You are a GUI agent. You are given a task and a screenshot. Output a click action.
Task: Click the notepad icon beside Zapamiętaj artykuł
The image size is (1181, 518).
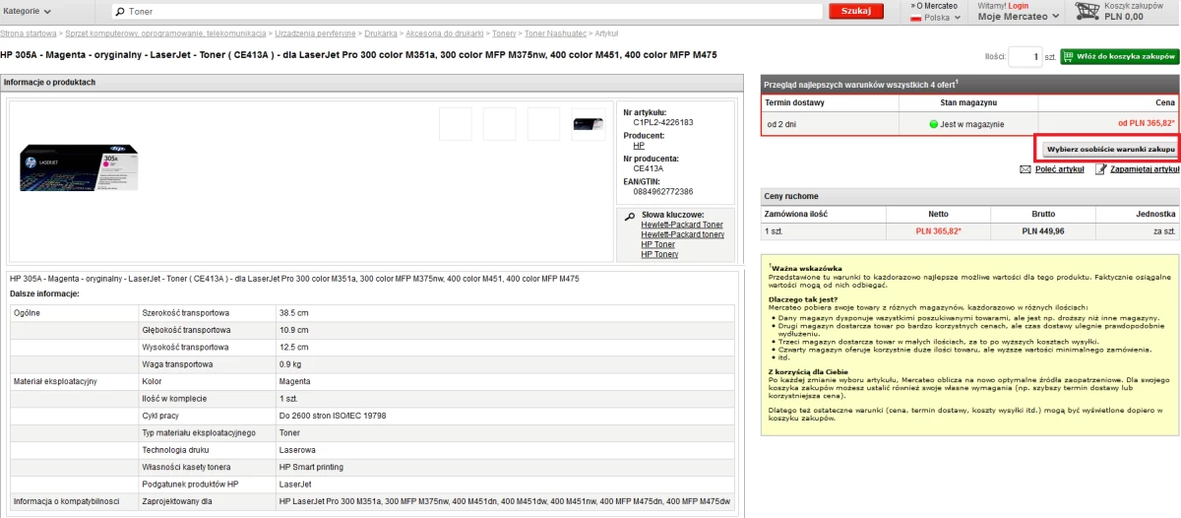[1100, 169]
